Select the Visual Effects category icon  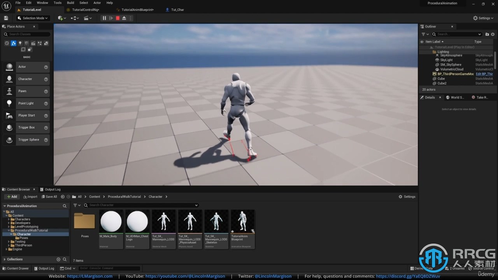[x=40, y=43]
